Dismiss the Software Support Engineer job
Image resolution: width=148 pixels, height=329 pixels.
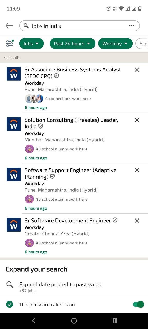[137, 170]
